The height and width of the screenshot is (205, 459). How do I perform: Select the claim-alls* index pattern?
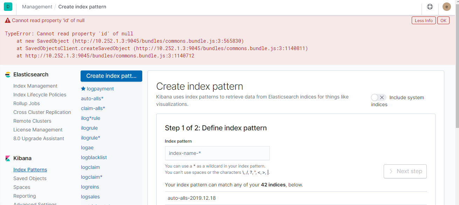93,108
